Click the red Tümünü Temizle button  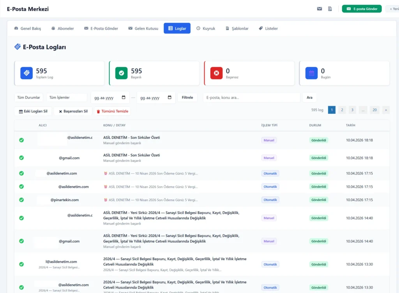113,111
